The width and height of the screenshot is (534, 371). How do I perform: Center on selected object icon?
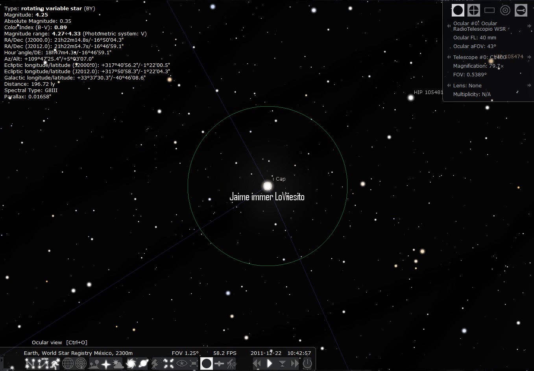169,364
